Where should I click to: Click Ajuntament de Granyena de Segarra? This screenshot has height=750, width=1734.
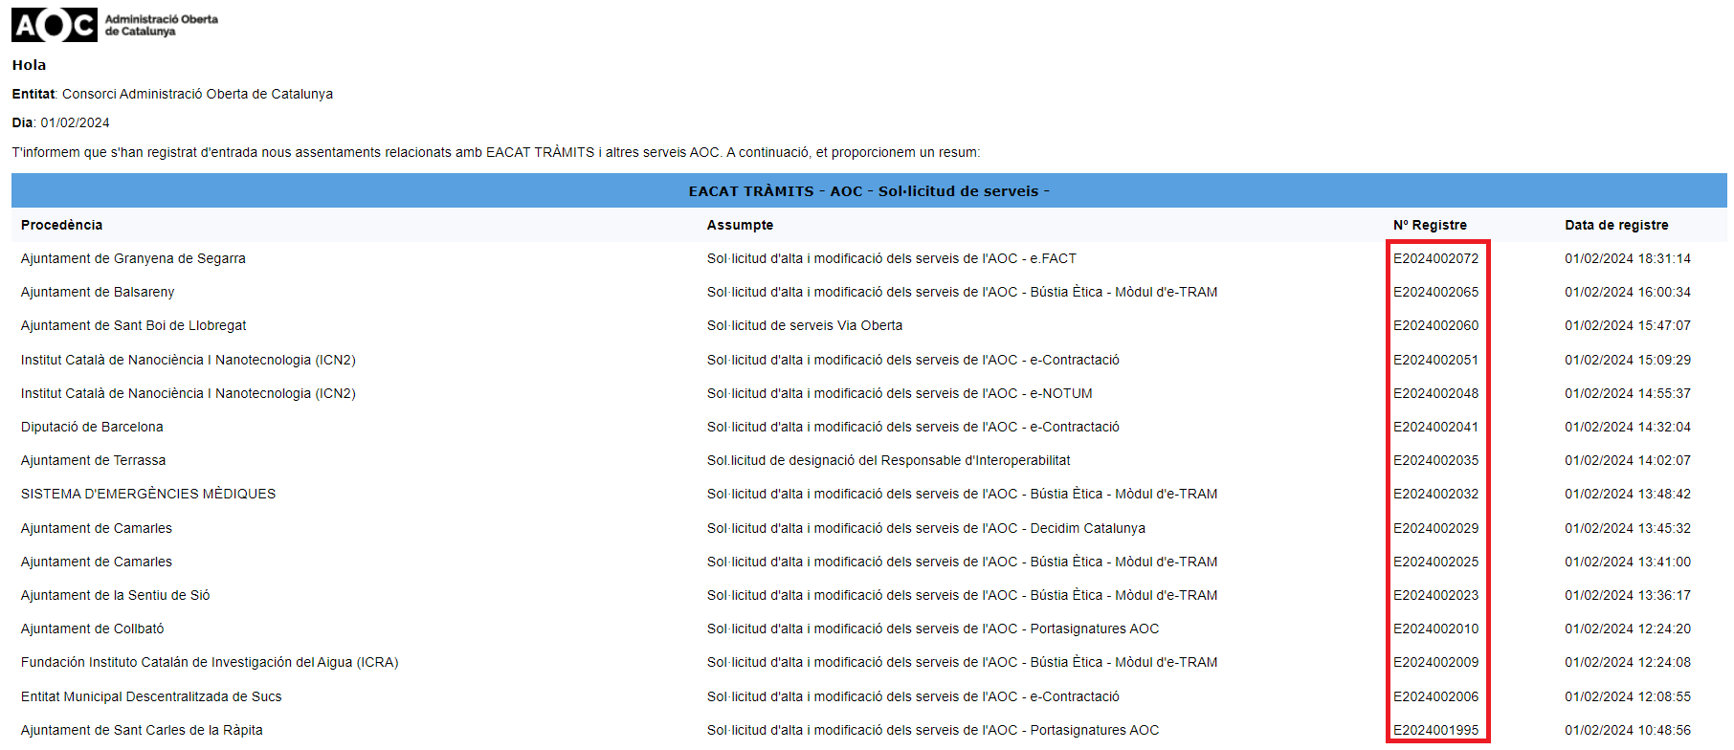click(133, 258)
